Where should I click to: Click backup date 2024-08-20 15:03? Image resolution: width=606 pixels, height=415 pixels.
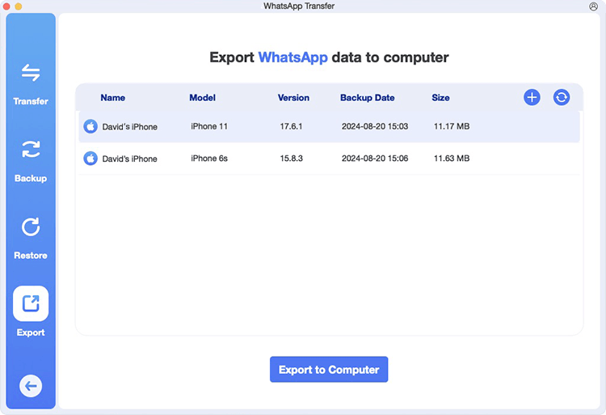375,126
